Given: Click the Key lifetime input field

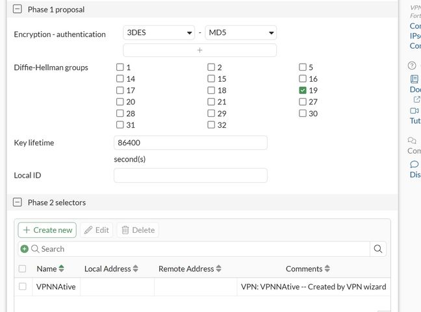Looking at the screenshot, I should [190, 143].
